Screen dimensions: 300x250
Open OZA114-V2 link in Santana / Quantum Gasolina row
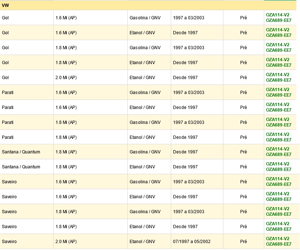tap(277, 149)
